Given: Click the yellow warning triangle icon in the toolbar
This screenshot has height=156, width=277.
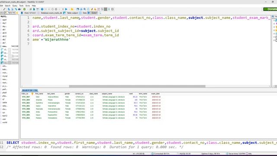Looking at the screenshot, I should tap(95, 9).
